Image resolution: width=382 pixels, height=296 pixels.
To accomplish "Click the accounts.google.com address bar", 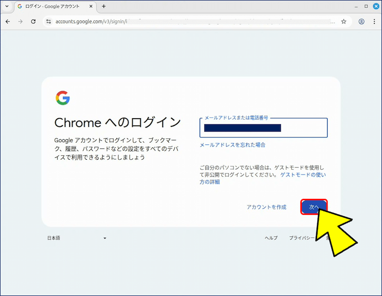I will (x=191, y=21).
